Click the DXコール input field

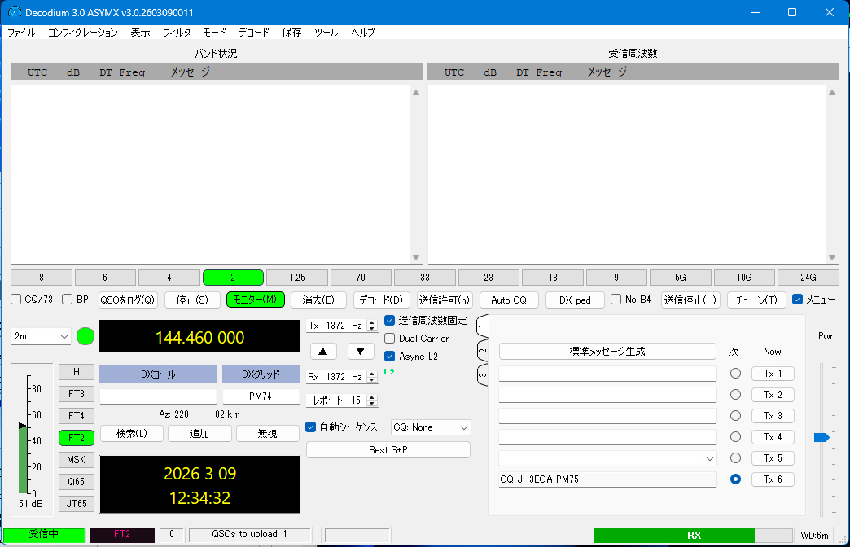coord(158,396)
